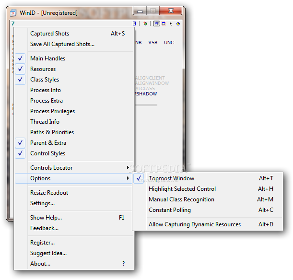Uncheck Control Styles in the menu
The image size is (293, 280).
(74, 153)
